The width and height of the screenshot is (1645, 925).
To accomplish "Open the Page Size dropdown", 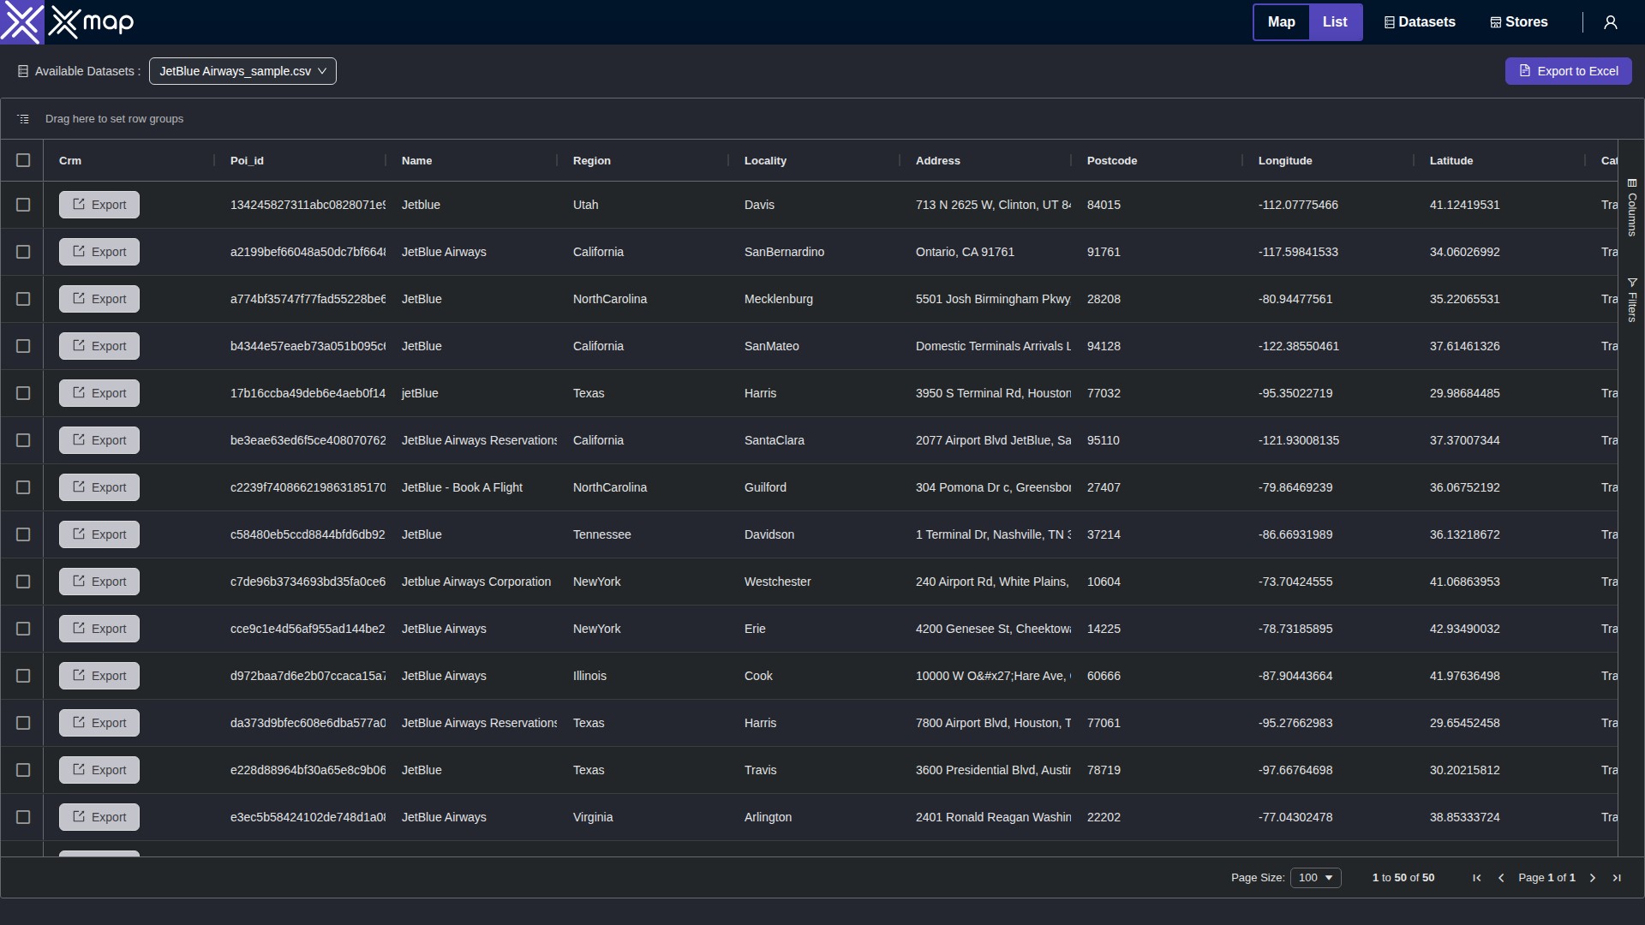I will (x=1316, y=877).
